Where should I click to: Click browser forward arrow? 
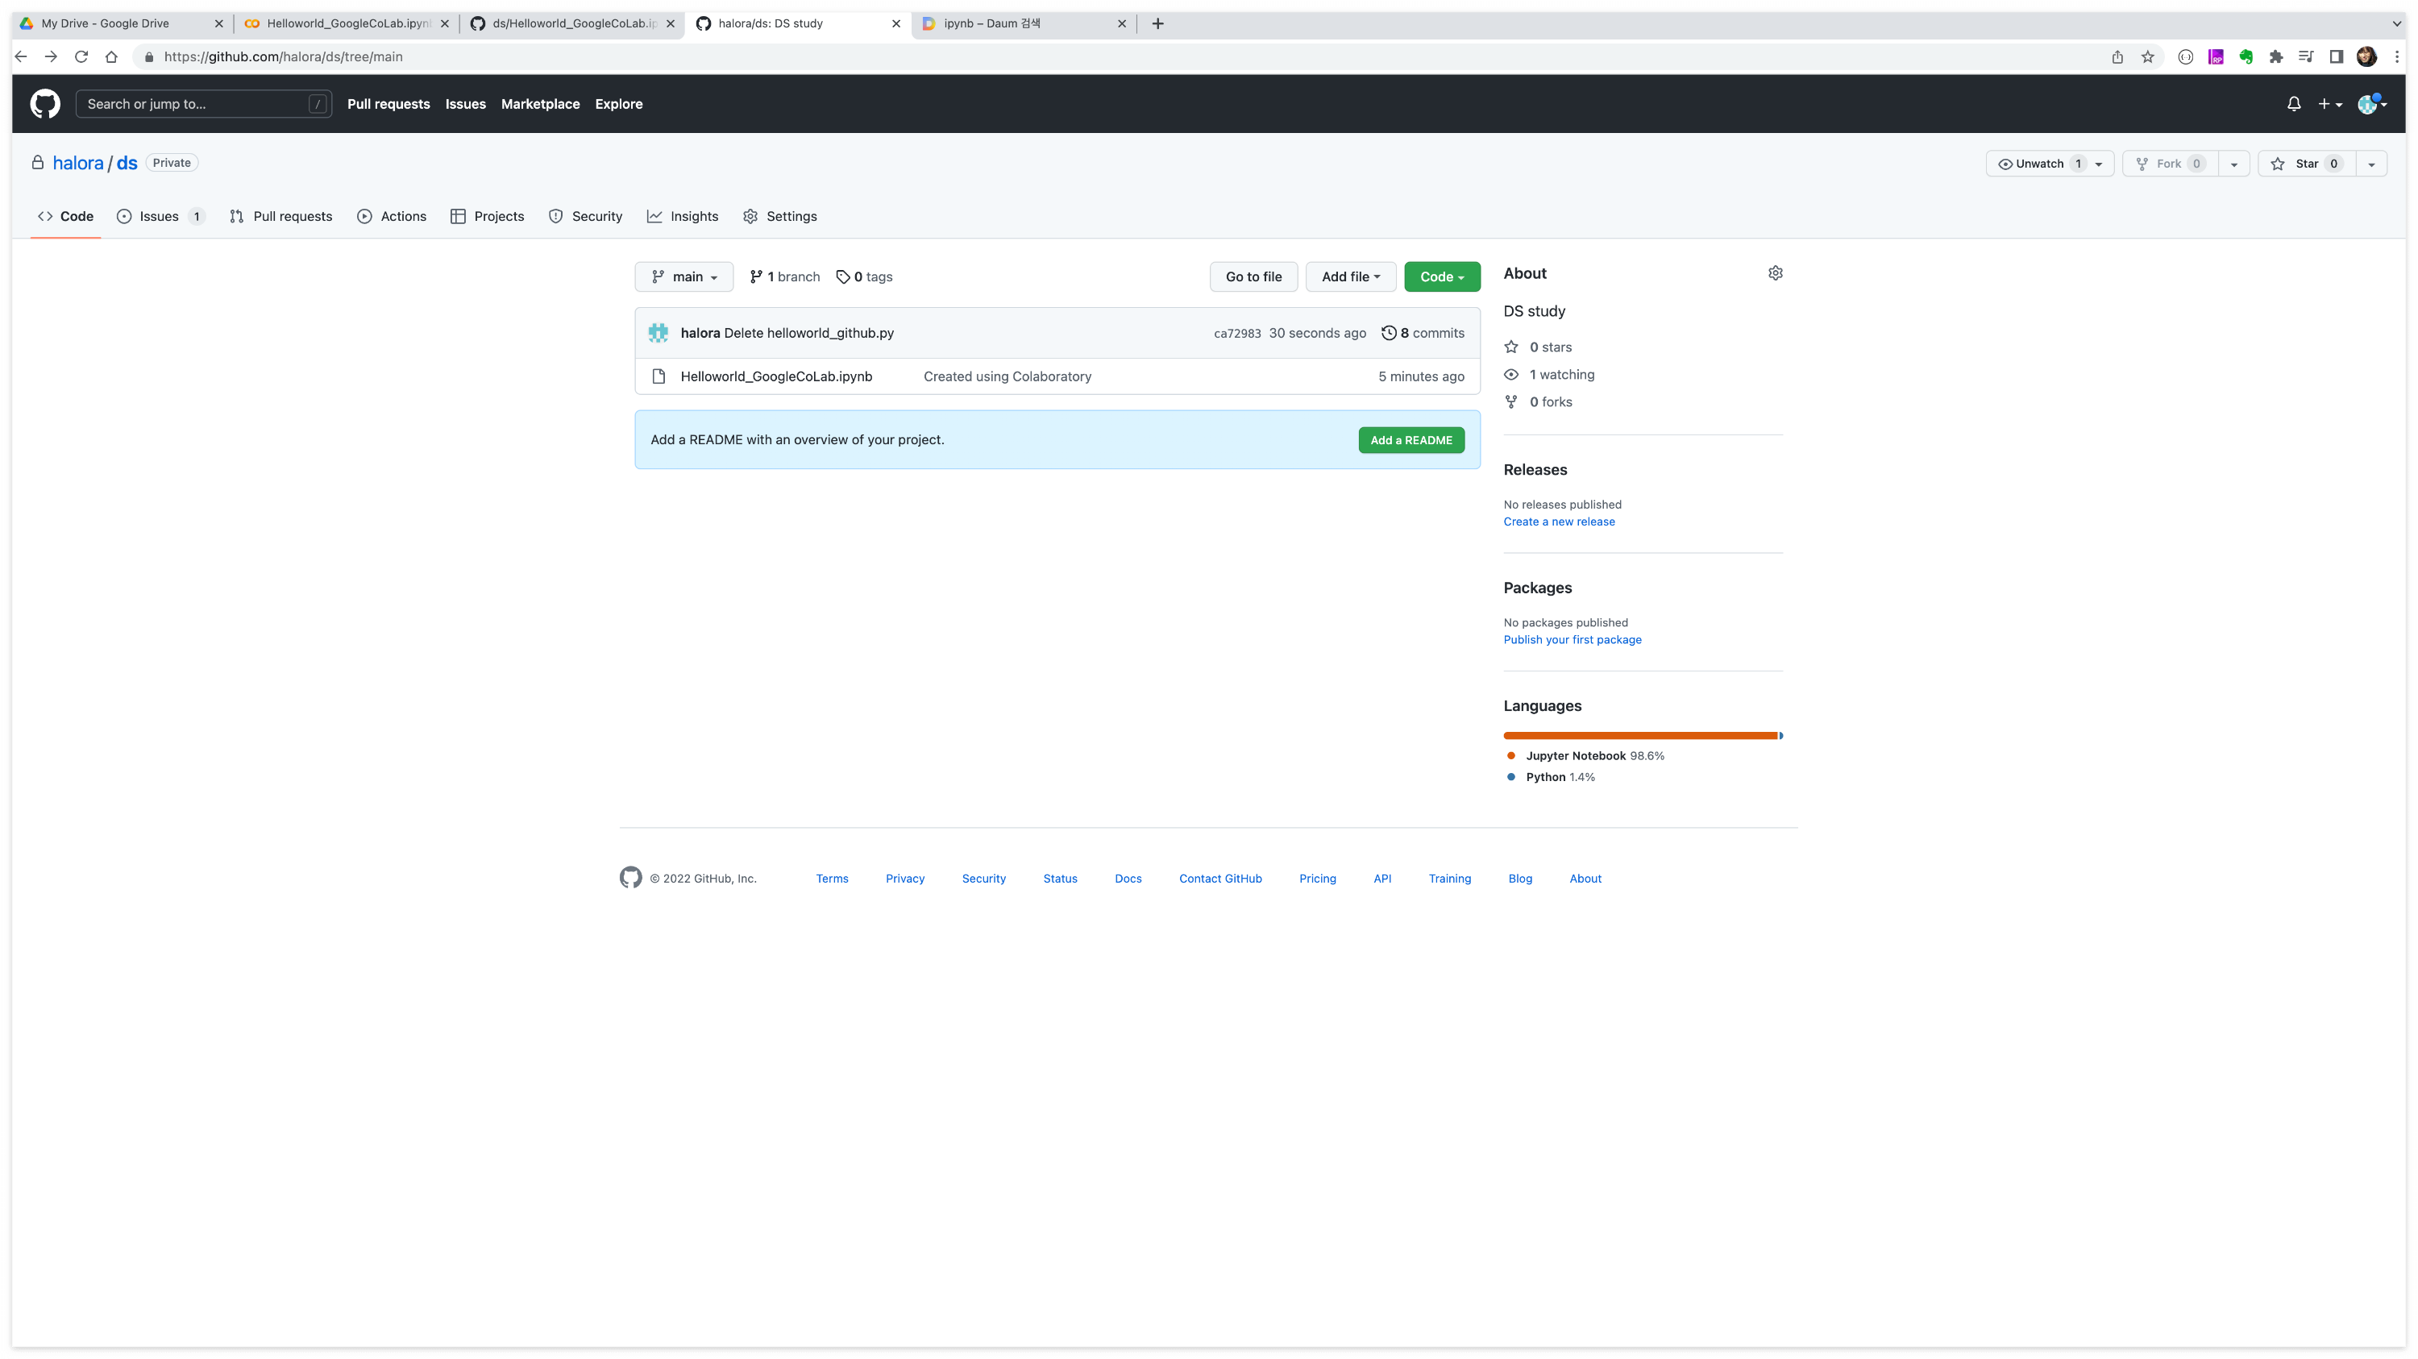click(x=52, y=56)
